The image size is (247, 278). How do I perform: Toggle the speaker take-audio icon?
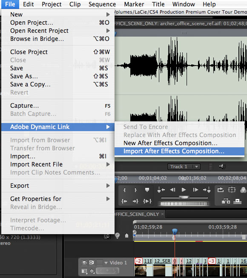point(222,166)
